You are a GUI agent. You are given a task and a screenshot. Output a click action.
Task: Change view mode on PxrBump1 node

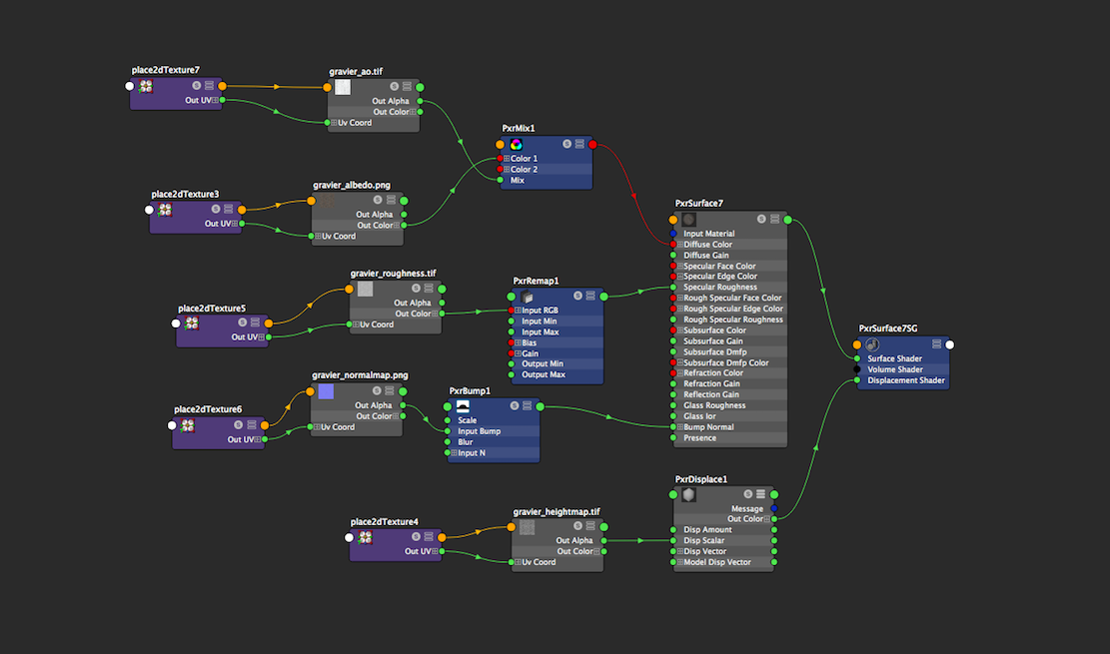click(x=527, y=406)
